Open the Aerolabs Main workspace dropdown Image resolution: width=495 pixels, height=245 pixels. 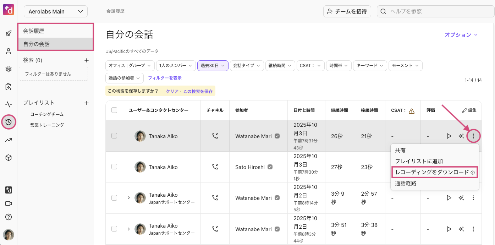pyautogui.click(x=56, y=11)
